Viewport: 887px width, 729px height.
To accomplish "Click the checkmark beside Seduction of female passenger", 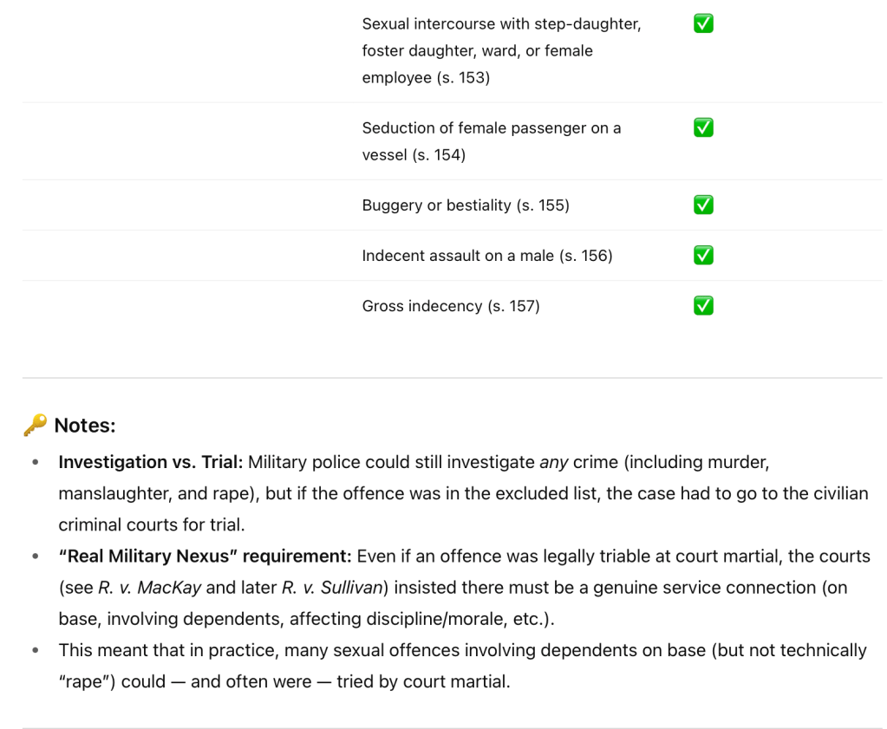I will (x=704, y=128).
